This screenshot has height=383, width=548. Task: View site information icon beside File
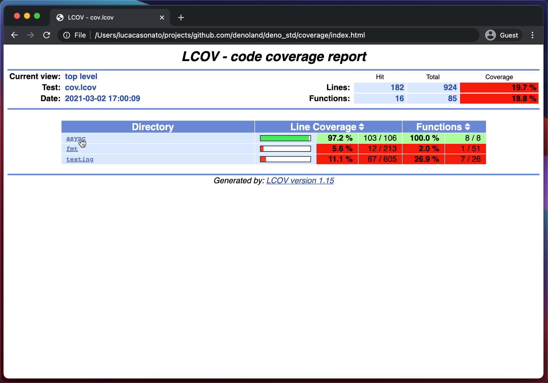point(67,35)
